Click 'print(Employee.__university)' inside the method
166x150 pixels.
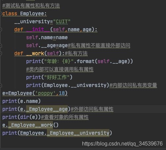pos(67,85)
